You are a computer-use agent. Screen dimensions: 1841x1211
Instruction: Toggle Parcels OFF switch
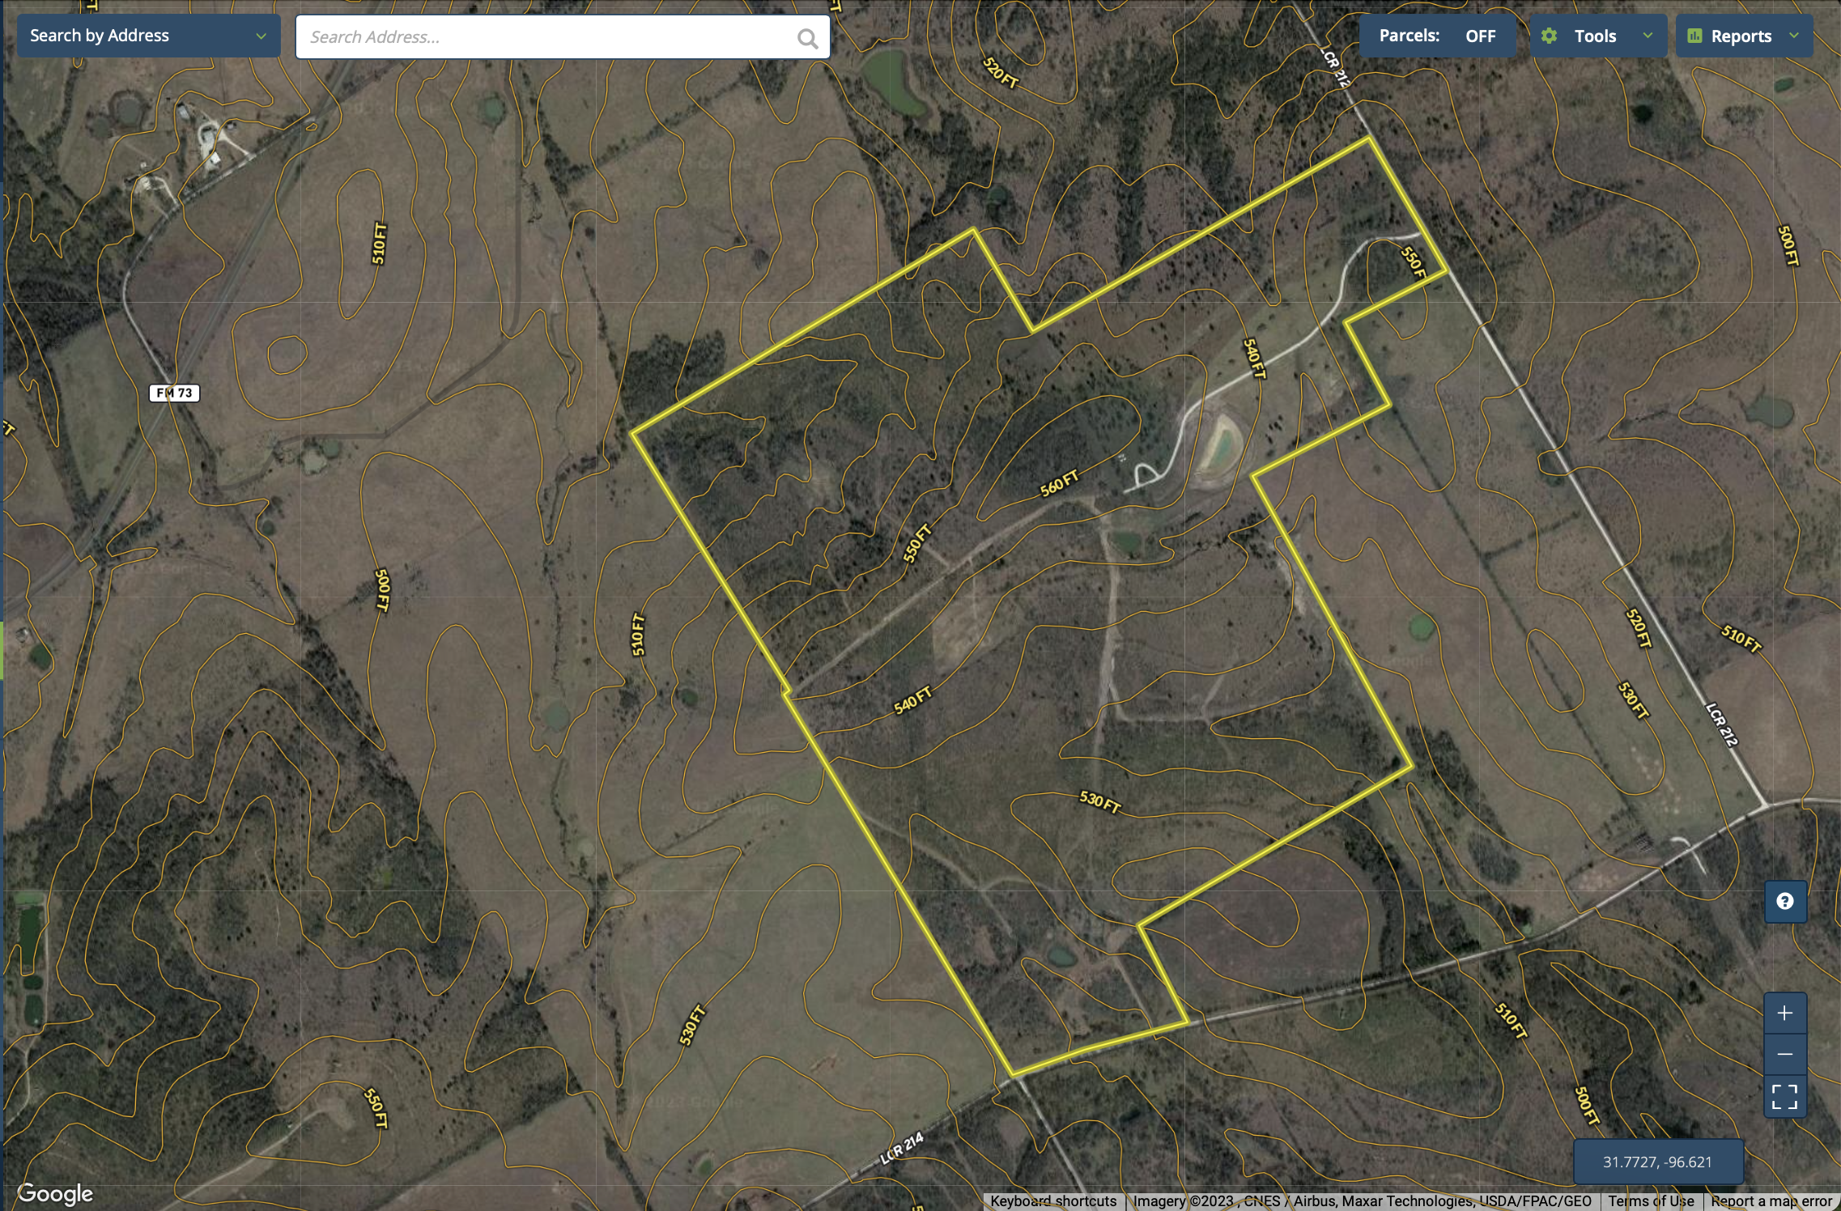click(x=1480, y=36)
